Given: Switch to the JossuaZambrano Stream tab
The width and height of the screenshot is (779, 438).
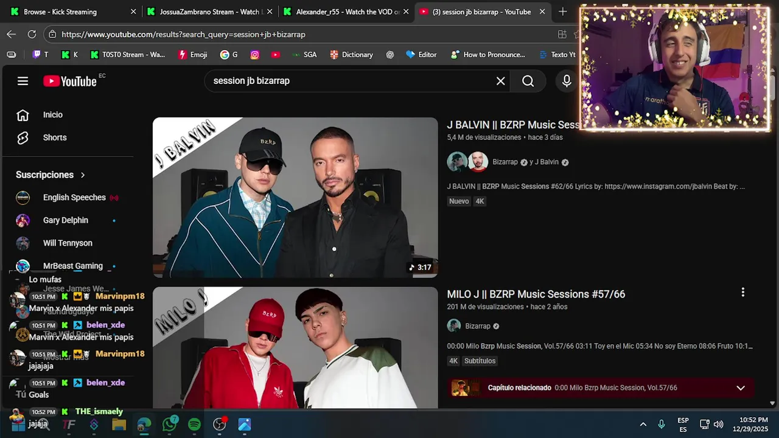Looking at the screenshot, I should (210, 12).
